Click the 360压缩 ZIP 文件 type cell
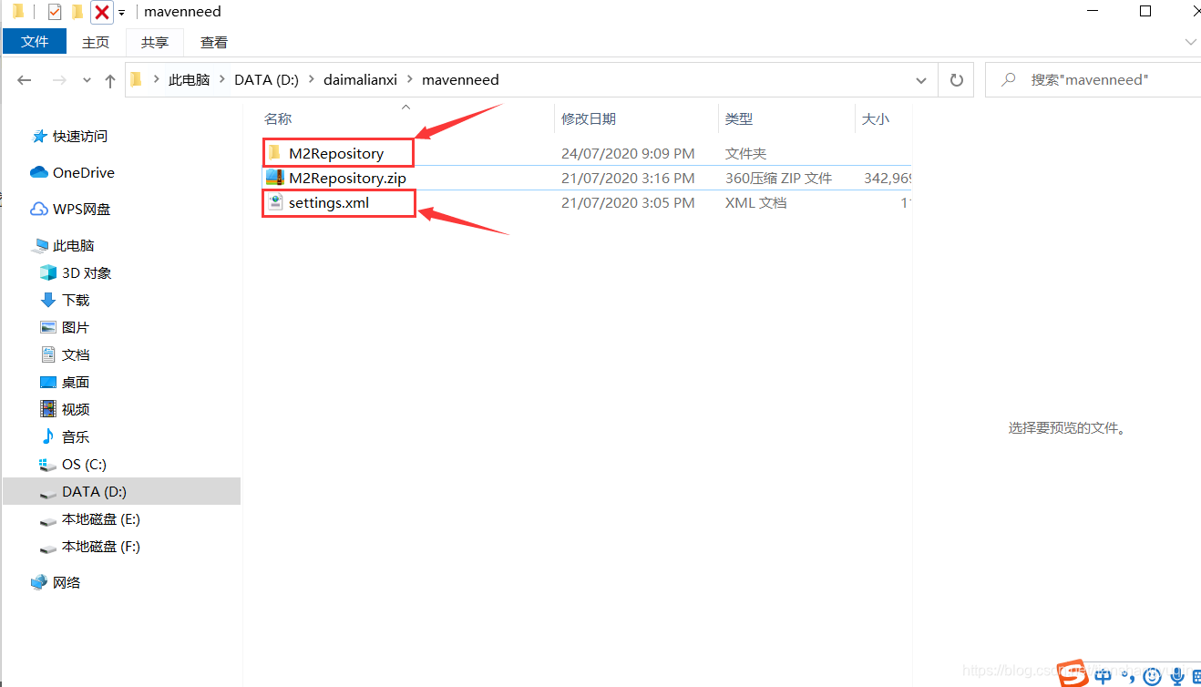 (778, 178)
